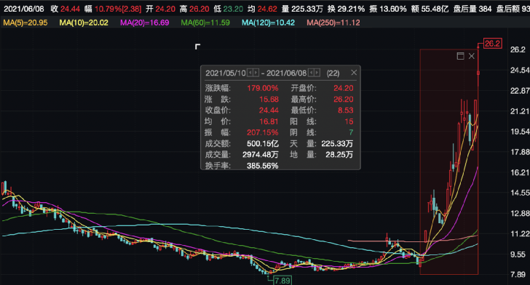Screen dimensions: 530x285
Task: Step the end date 2021/06/08 forward
Action: point(317,73)
